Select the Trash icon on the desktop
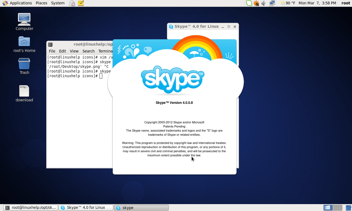The width and height of the screenshot is (352, 211). point(24,64)
